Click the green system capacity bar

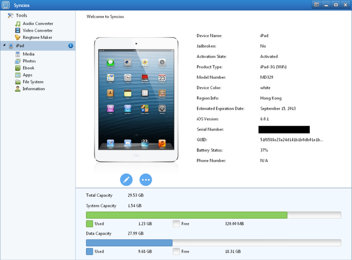[186, 215]
